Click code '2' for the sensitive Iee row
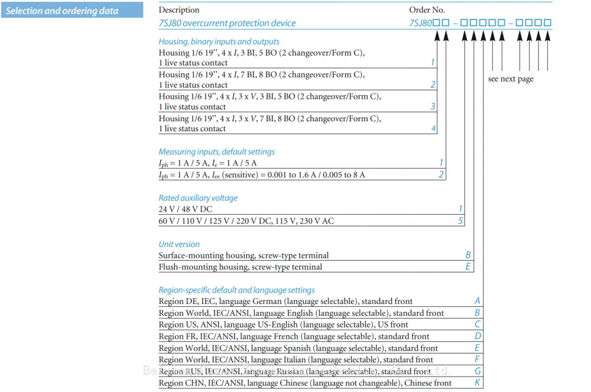This screenshot has width=591, height=392. [441, 174]
